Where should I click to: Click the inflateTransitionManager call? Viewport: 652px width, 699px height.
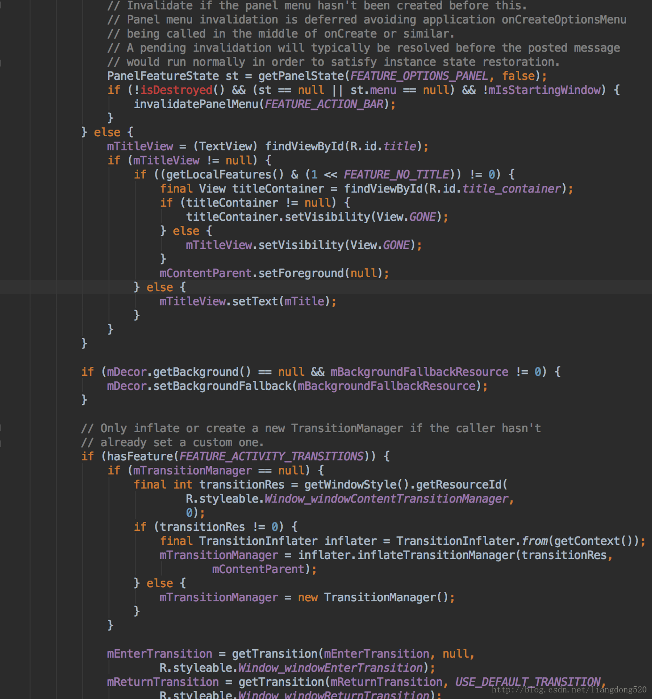coord(435,555)
